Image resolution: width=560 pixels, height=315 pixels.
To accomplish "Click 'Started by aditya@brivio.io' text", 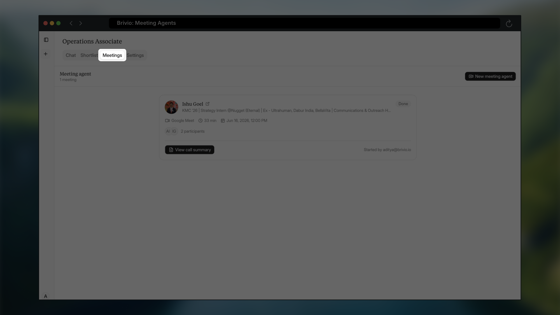I will [387, 150].
